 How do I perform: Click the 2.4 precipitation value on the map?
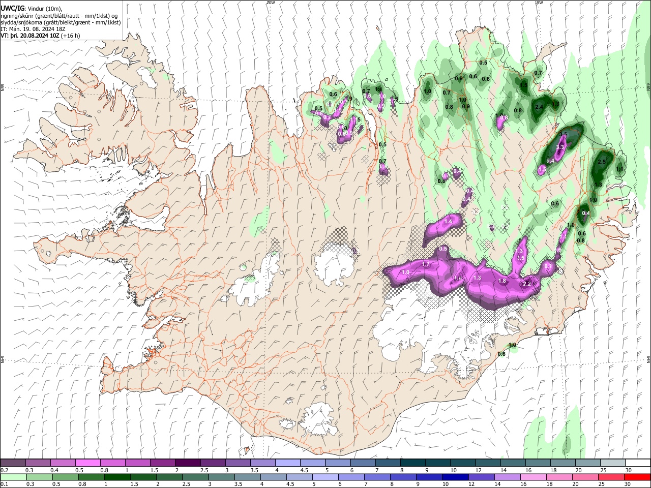[x=540, y=107]
